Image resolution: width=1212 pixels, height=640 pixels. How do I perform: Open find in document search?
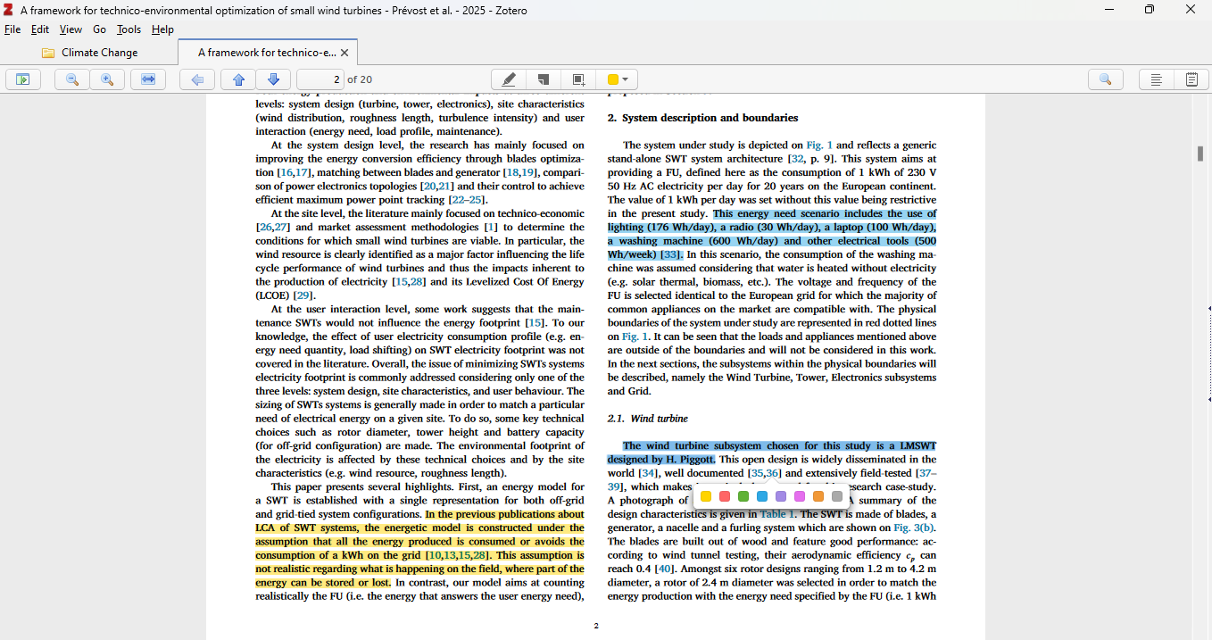(x=1105, y=79)
